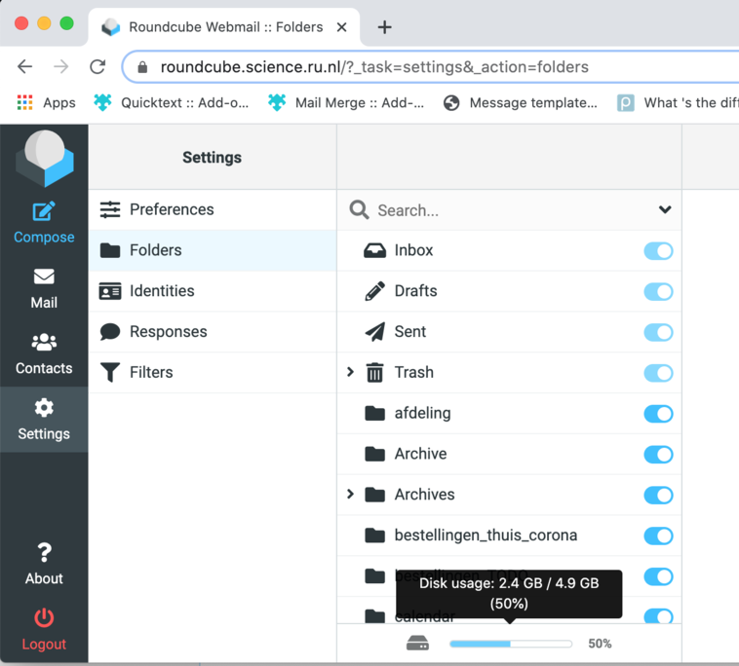Image resolution: width=739 pixels, height=666 pixels.
Task: Open the search options dropdown arrow
Action: click(665, 209)
